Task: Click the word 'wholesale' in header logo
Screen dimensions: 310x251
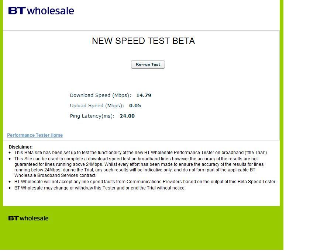Action: pos(51,11)
